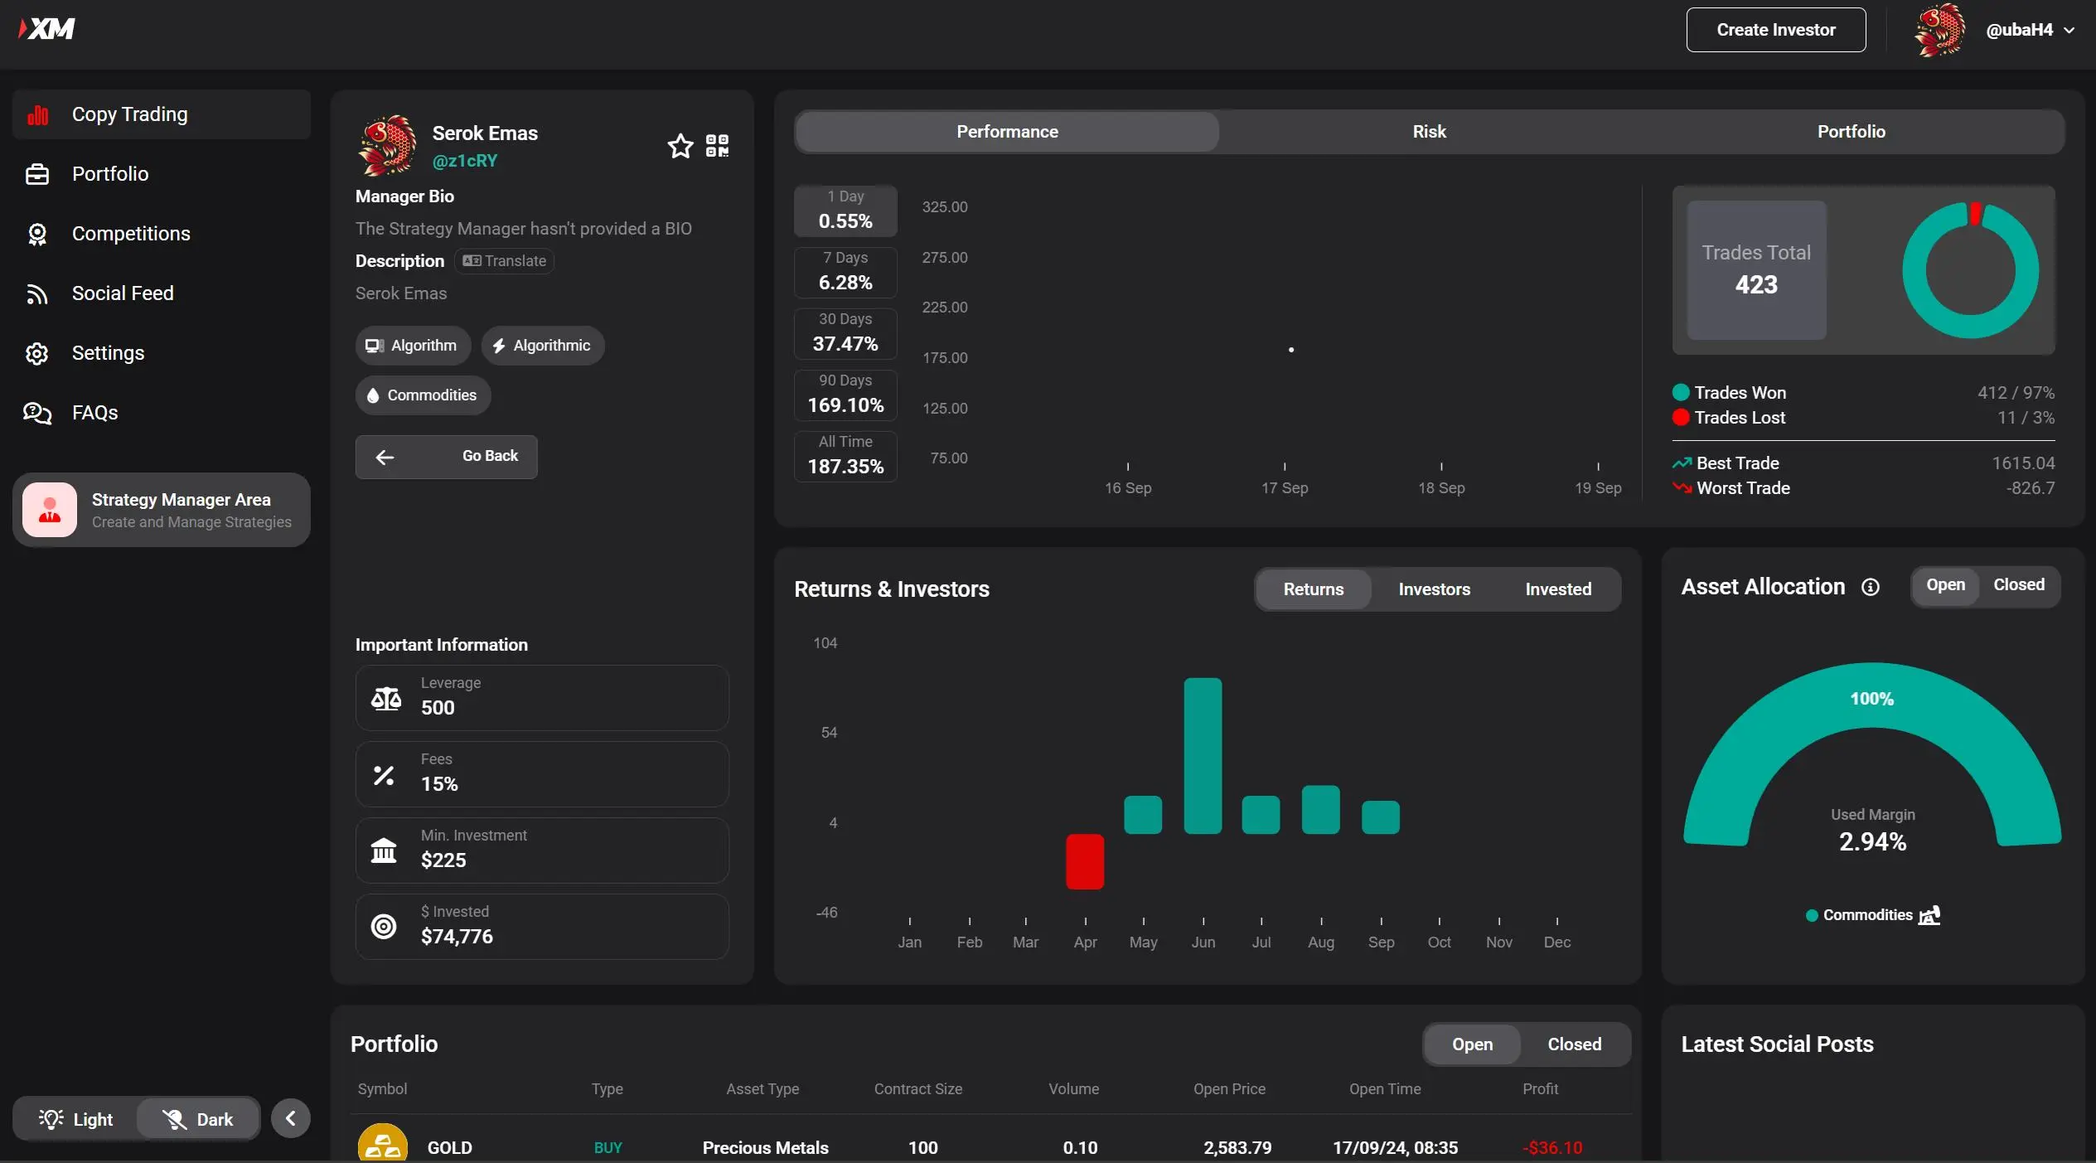Click the Strategy Manager person icon
The height and width of the screenshot is (1163, 2096).
(x=50, y=510)
